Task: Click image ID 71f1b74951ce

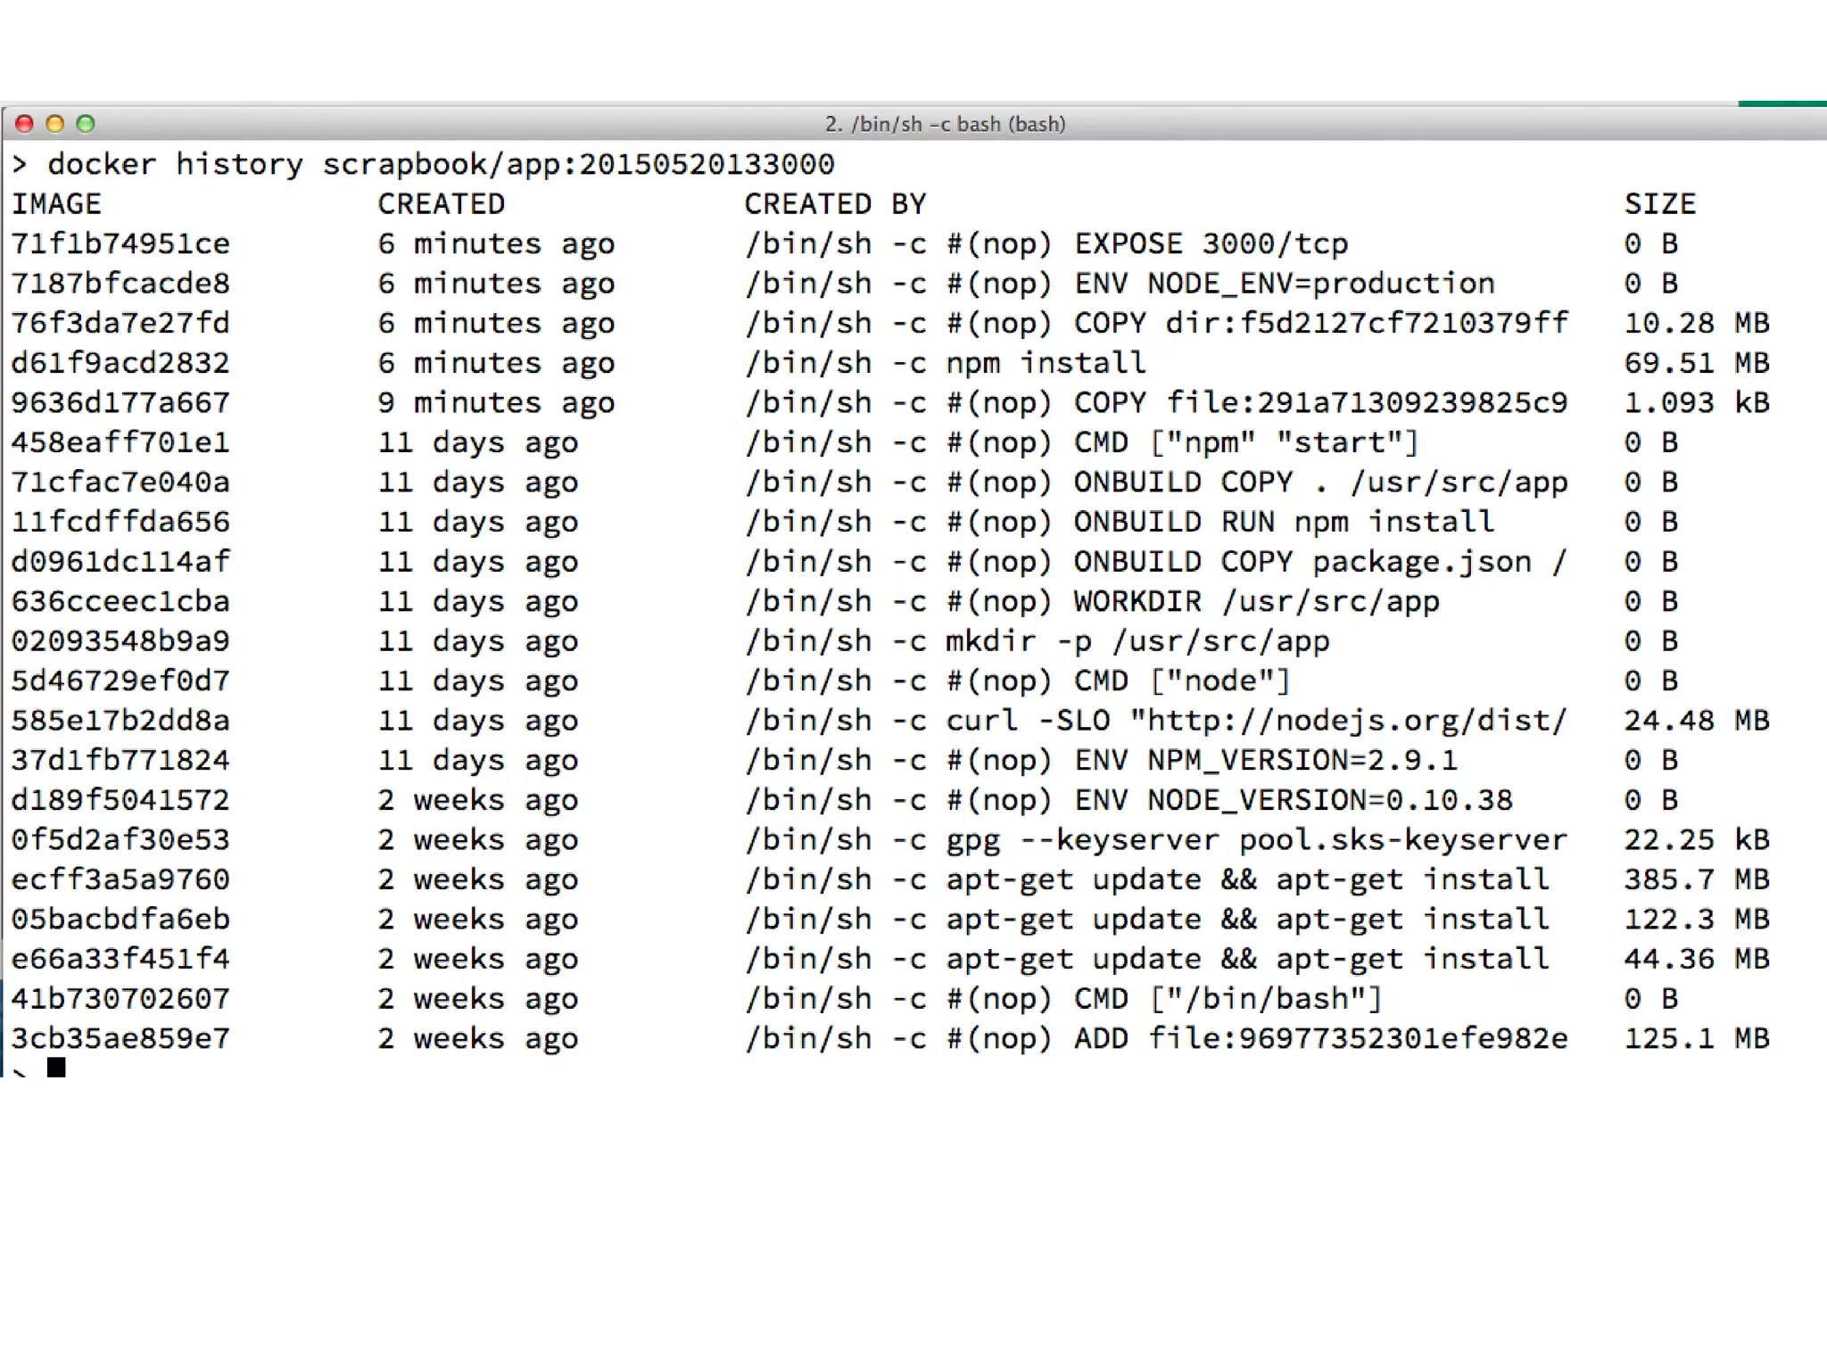Action: 120,243
